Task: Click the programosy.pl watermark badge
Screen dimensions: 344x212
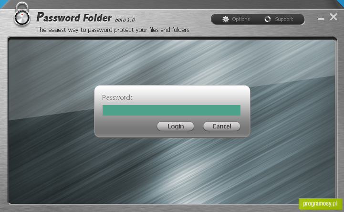Action: pyautogui.click(x=320, y=204)
